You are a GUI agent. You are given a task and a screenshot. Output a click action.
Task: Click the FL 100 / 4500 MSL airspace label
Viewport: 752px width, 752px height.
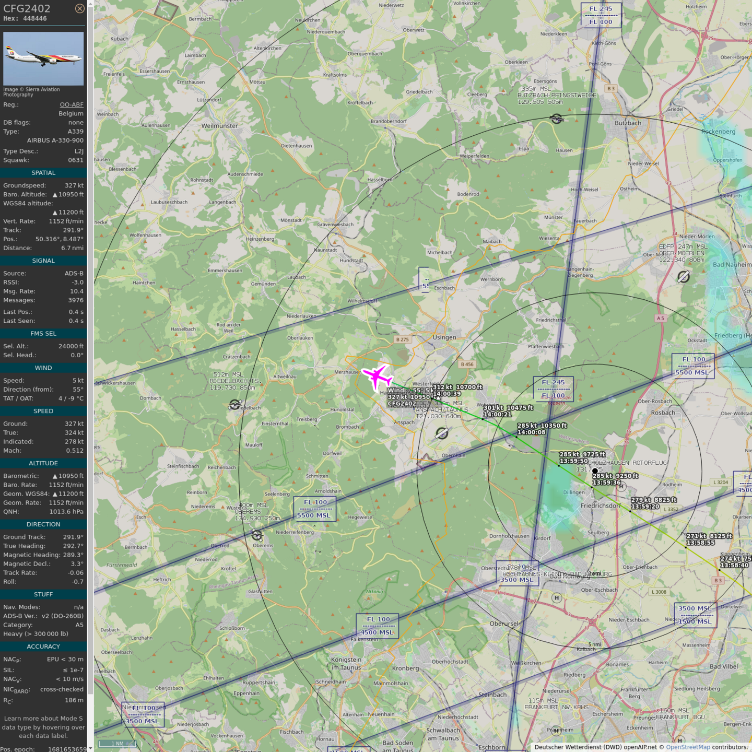tap(378, 626)
